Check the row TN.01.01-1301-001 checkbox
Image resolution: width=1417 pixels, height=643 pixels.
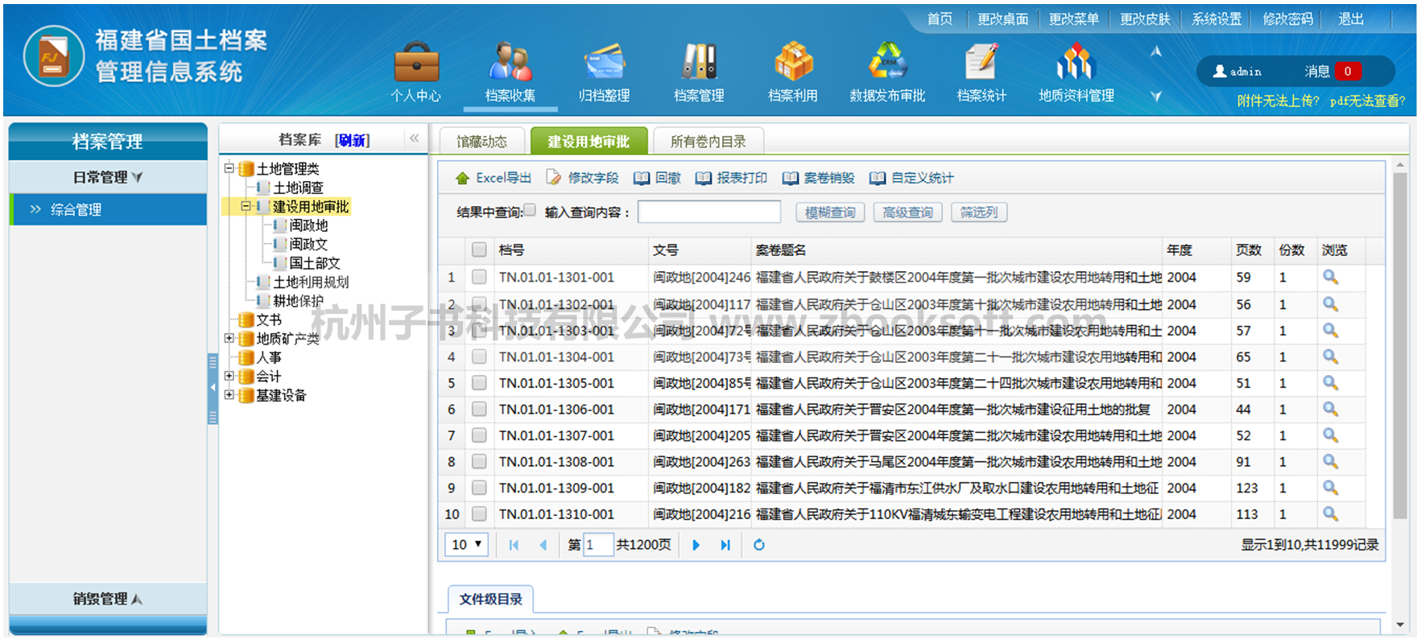tap(479, 277)
